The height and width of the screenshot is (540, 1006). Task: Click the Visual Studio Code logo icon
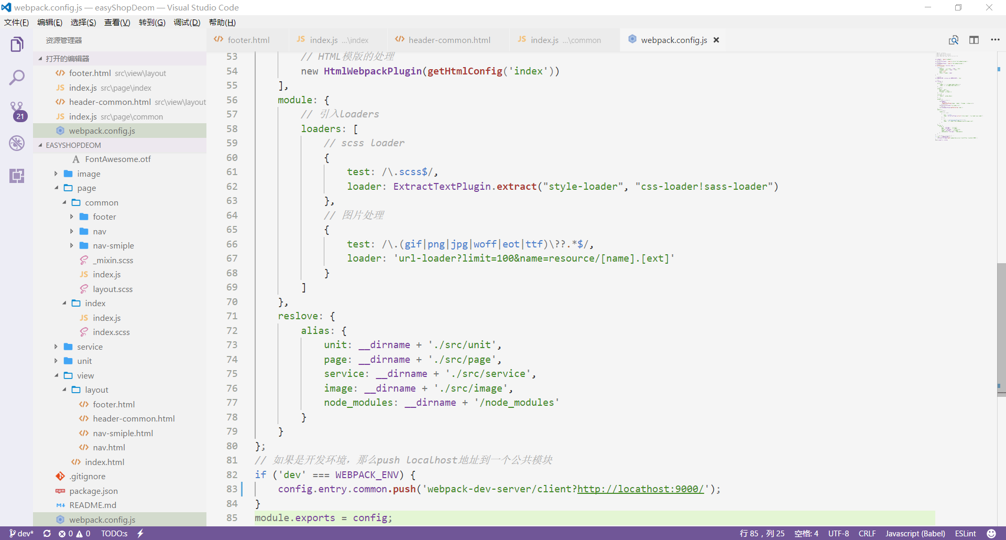point(6,7)
